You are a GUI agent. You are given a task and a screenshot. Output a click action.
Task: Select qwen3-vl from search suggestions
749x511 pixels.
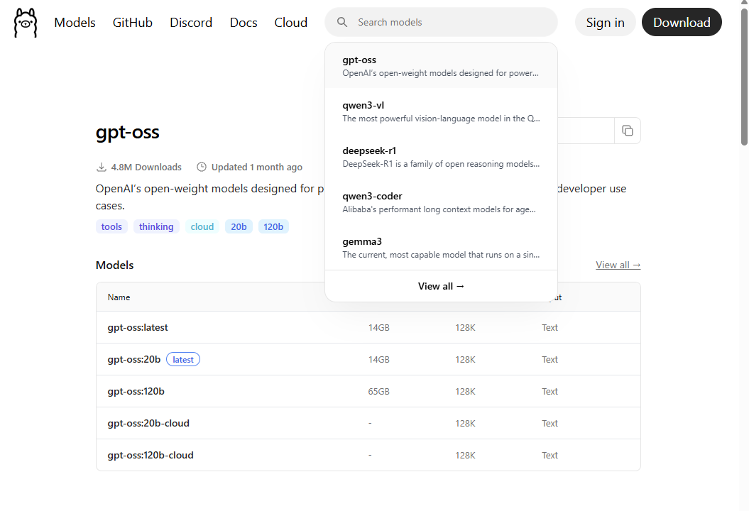441,111
